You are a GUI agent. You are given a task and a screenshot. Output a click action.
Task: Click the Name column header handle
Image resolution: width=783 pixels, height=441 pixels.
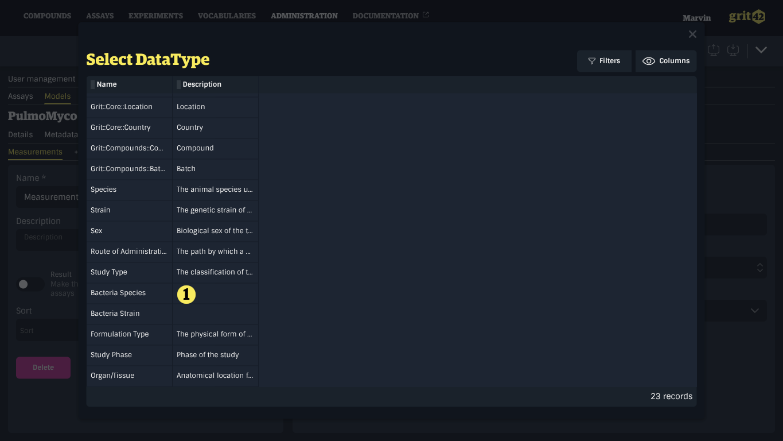(93, 84)
